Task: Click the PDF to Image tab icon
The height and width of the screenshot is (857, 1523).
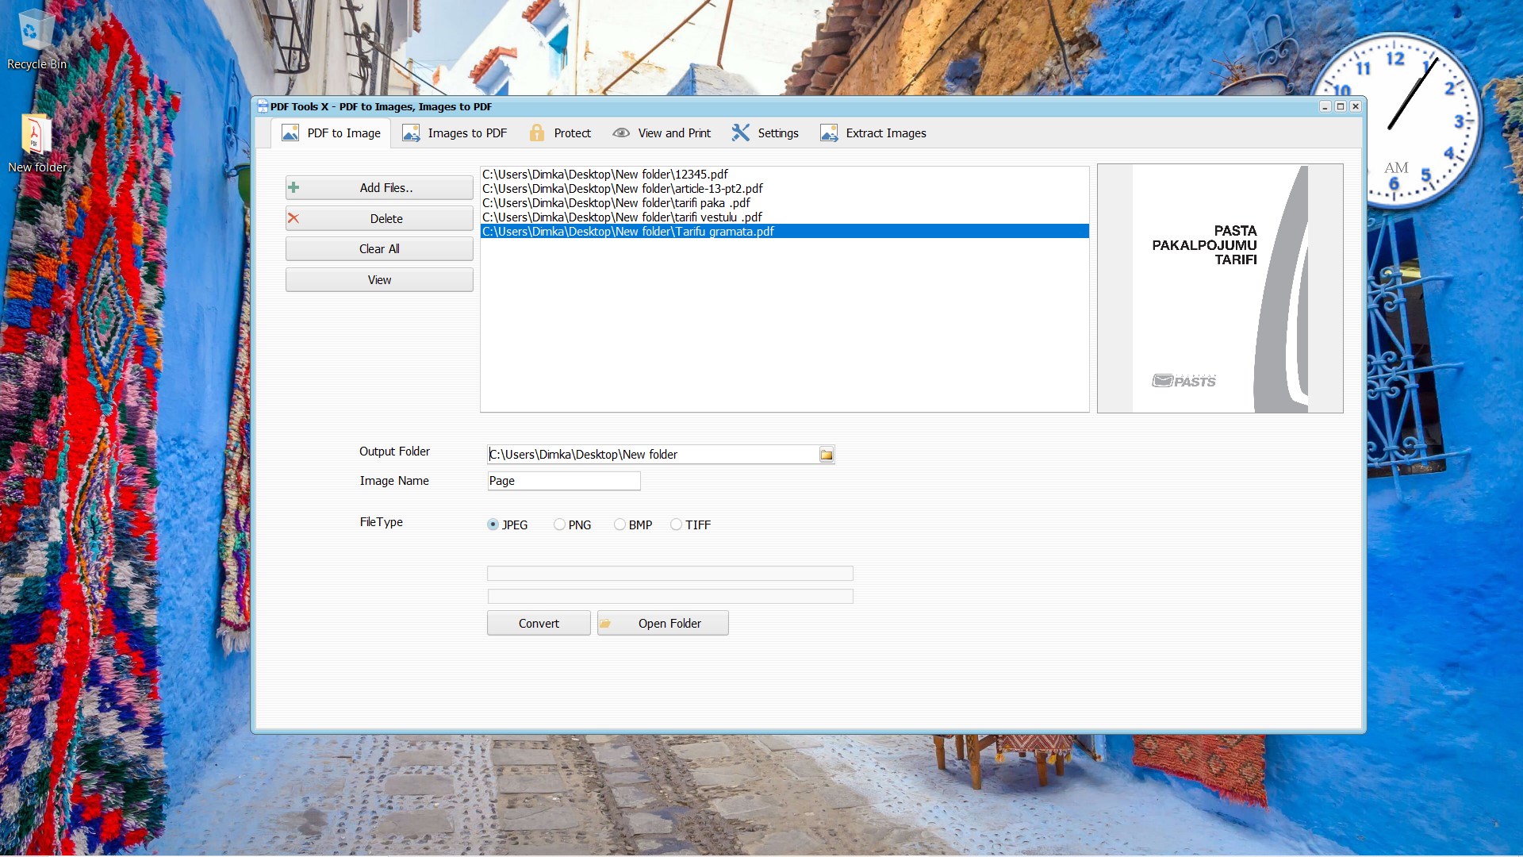Action: click(290, 133)
